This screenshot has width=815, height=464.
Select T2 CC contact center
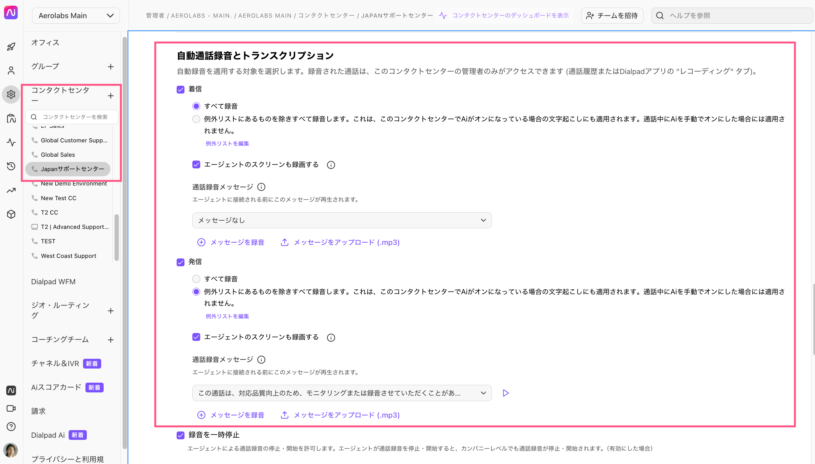click(x=44, y=212)
